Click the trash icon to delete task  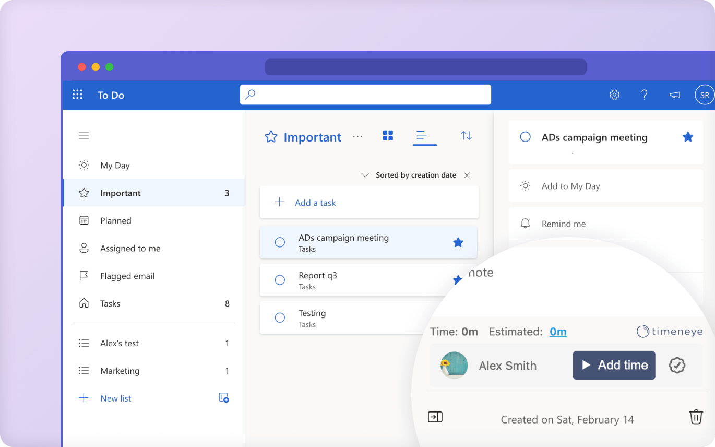pos(696,417)
